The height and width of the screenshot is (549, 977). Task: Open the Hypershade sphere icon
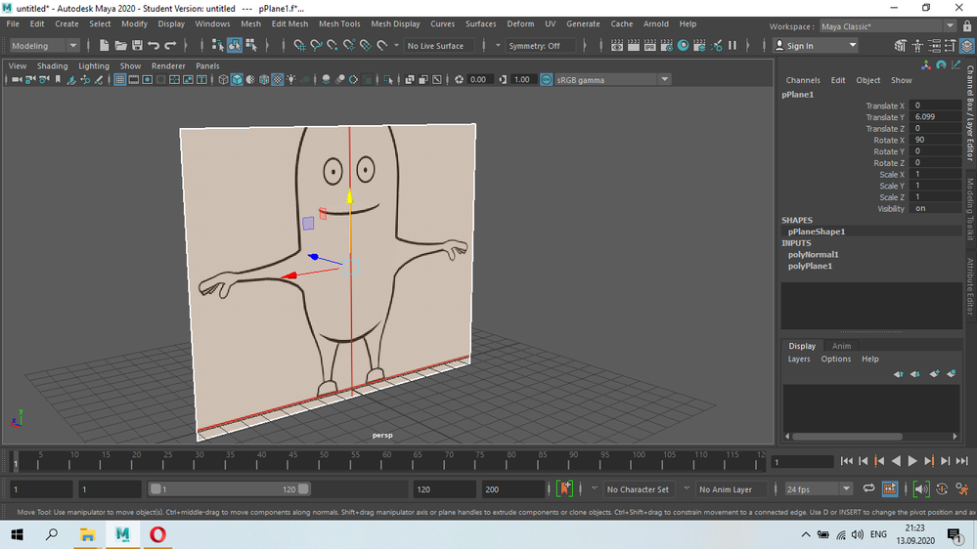683,46
